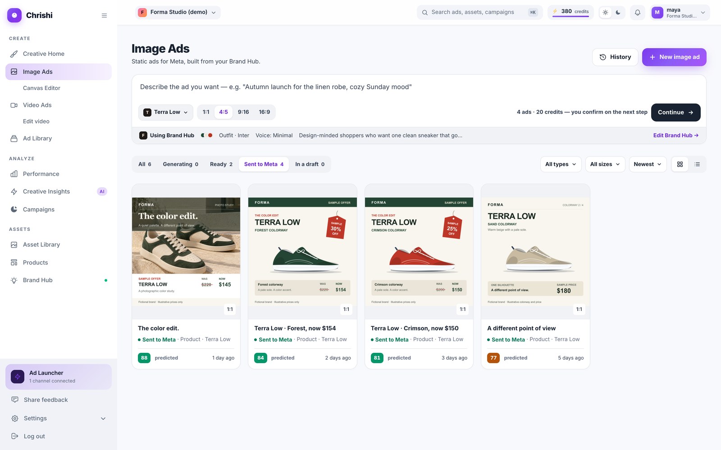Image resolution: width=721 pixels, height=450 pixels.
Task: Open Products page
Action: coord(59,263)
